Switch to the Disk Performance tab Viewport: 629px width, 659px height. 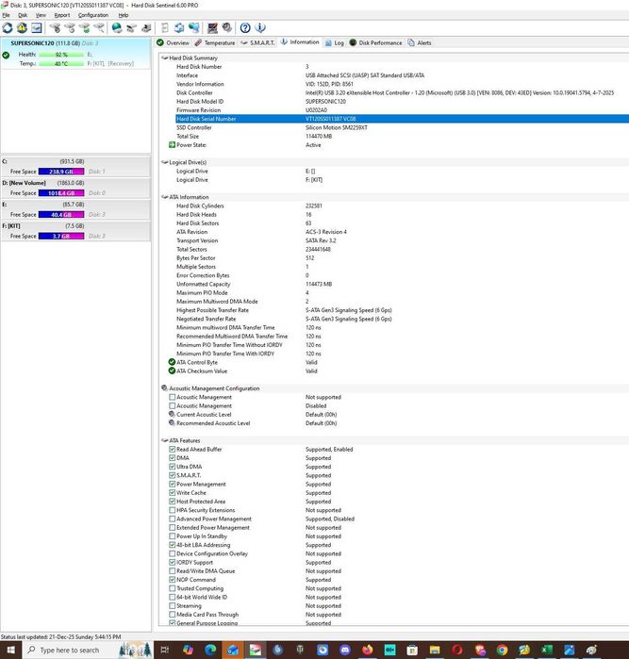(375, 42)
